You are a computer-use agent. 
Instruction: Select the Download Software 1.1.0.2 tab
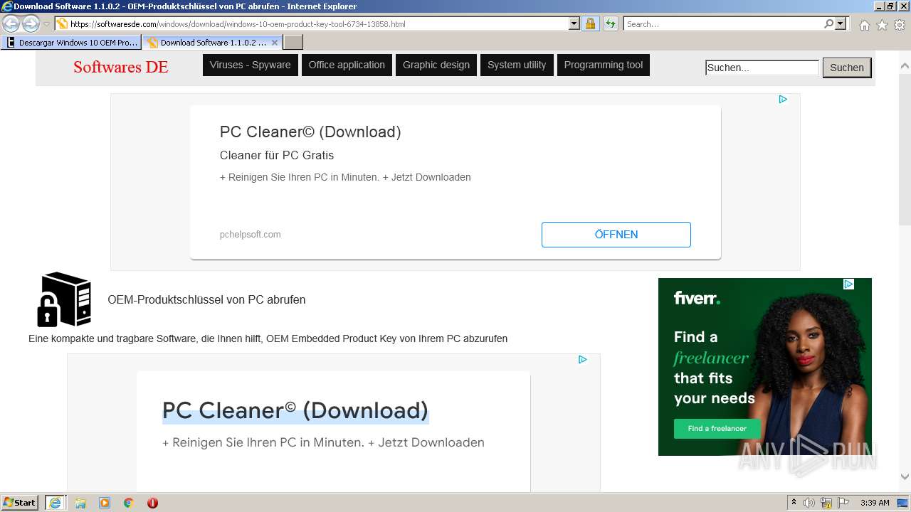tap(212, 42)
